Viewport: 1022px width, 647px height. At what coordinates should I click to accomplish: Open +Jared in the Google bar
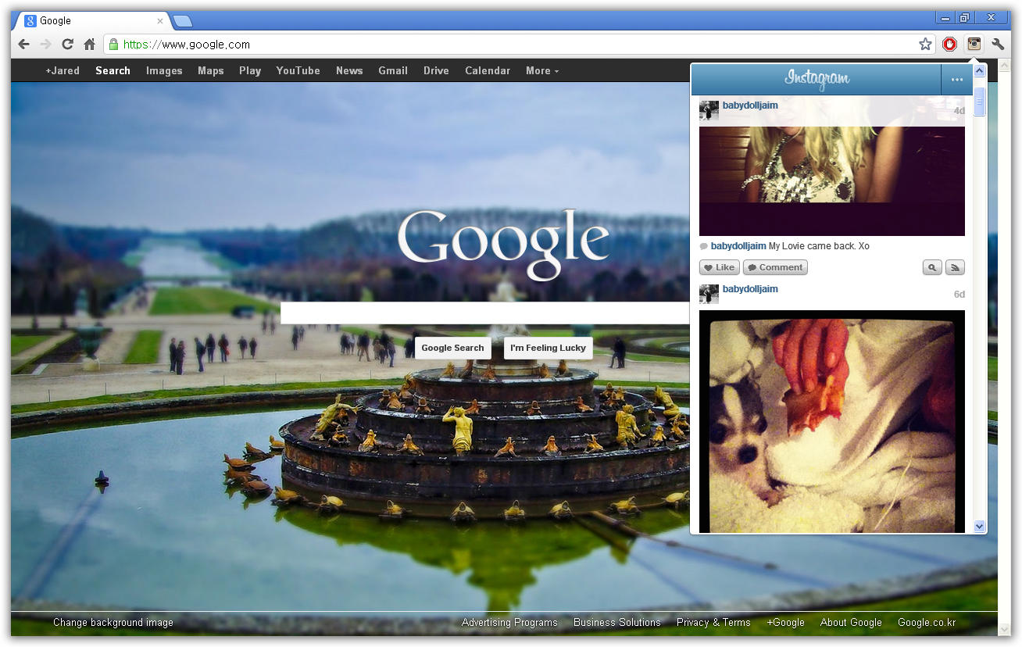(63, 70)
